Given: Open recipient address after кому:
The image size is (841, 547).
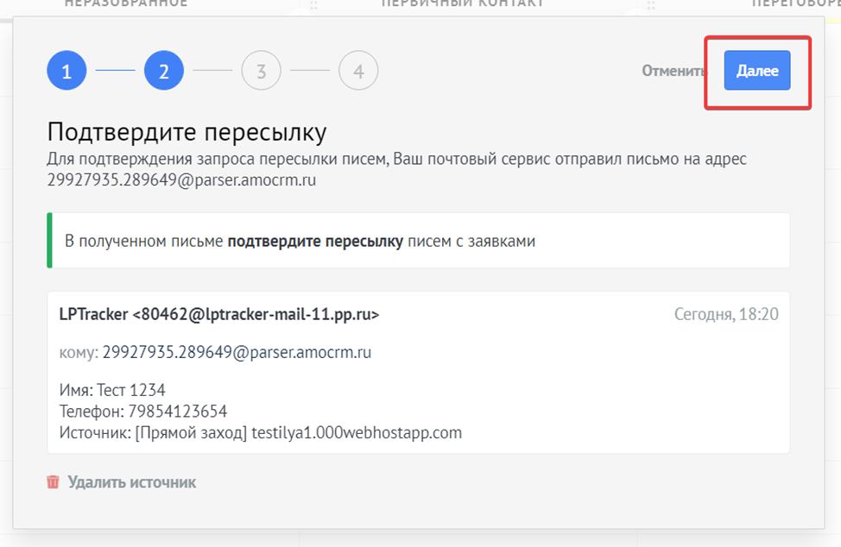Looking at the screenshot, I should 237,352.
